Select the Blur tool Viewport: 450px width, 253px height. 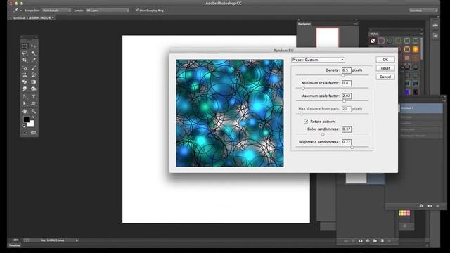pos(25,89)
